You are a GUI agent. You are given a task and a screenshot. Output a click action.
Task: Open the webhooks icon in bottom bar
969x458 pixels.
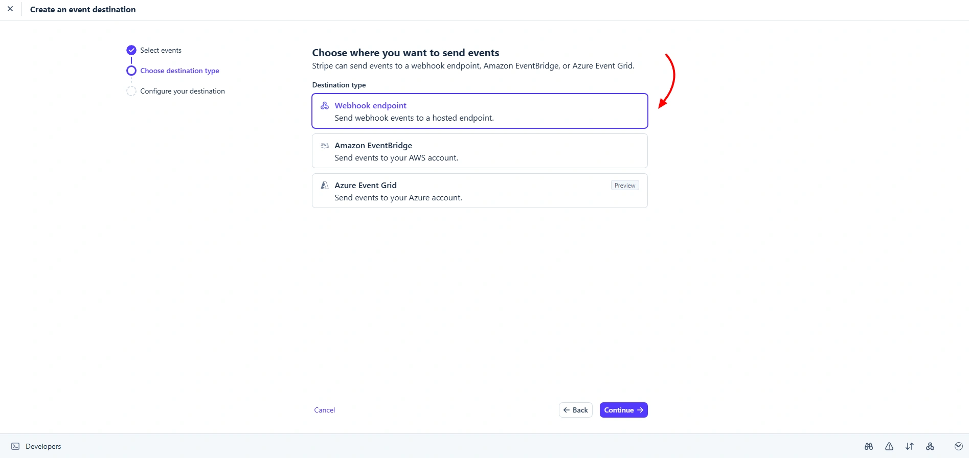(930, 446)
